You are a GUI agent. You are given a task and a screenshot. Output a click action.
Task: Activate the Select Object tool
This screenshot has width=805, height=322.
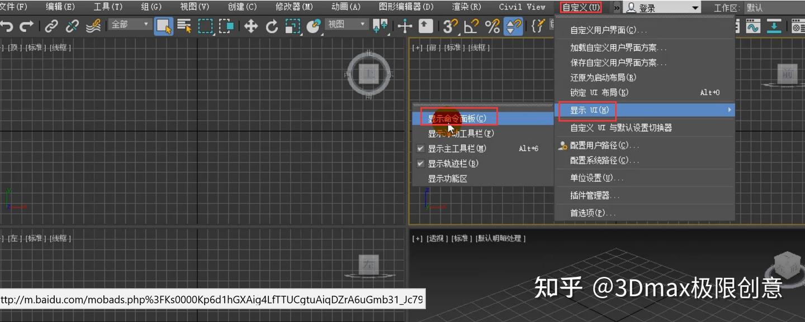[x=163, y=26]
